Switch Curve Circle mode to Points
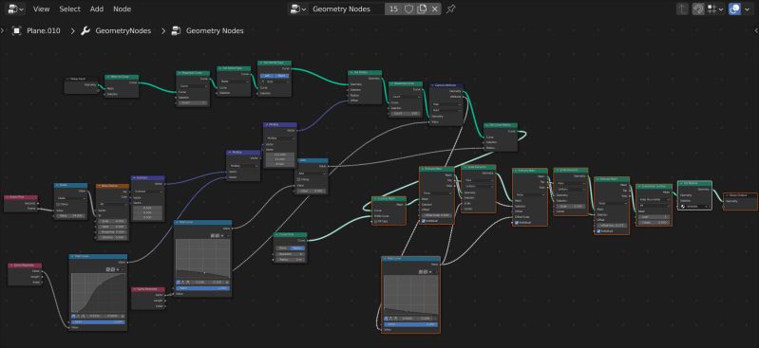This screenshot has height=348, width=759. 283,247
